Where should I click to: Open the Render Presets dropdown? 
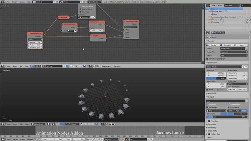[x=224, y=67]
